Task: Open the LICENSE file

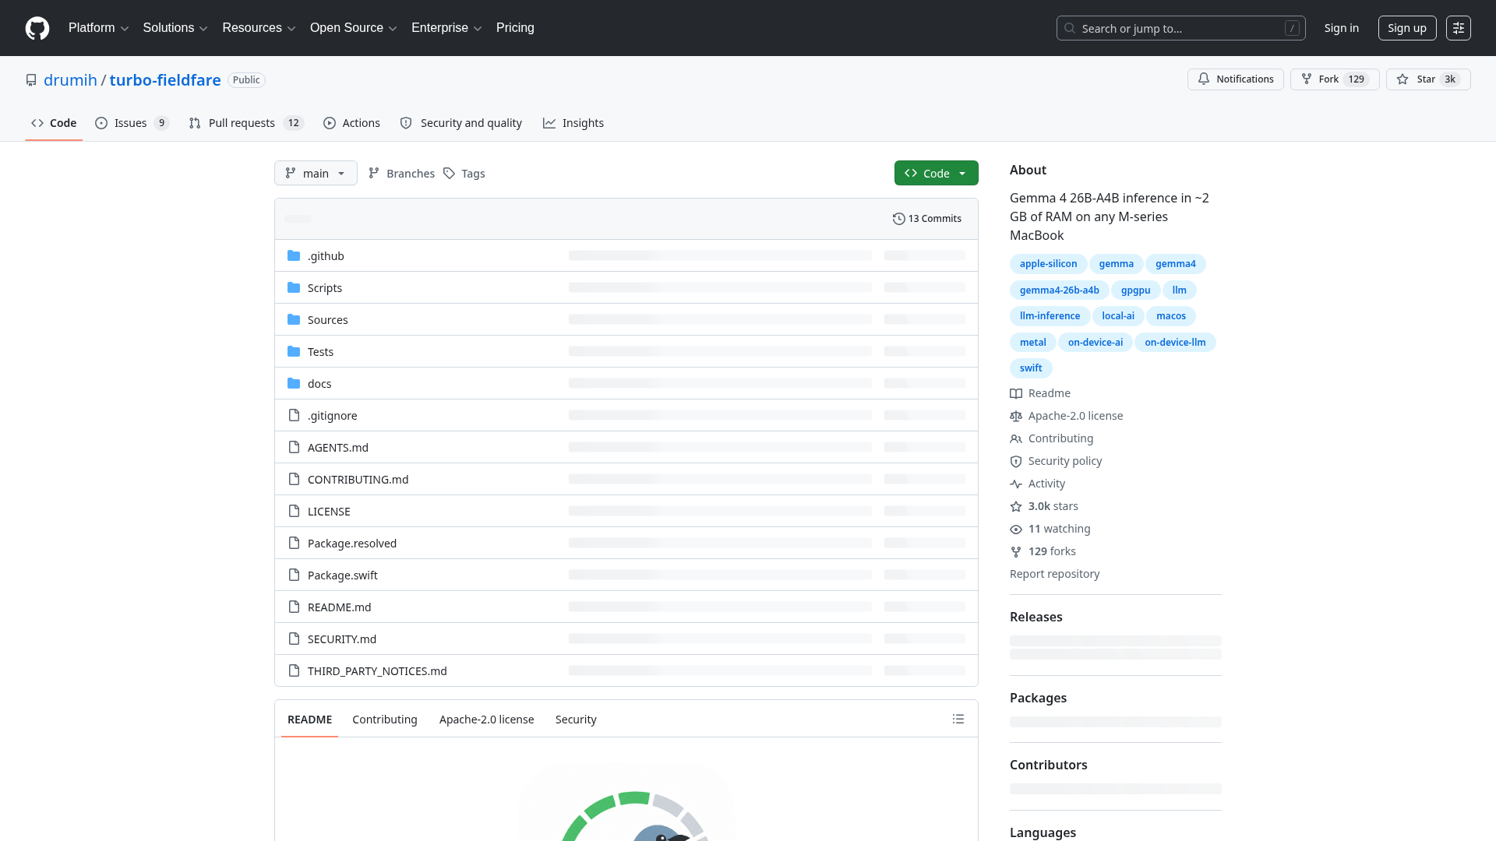Action: 329,512
